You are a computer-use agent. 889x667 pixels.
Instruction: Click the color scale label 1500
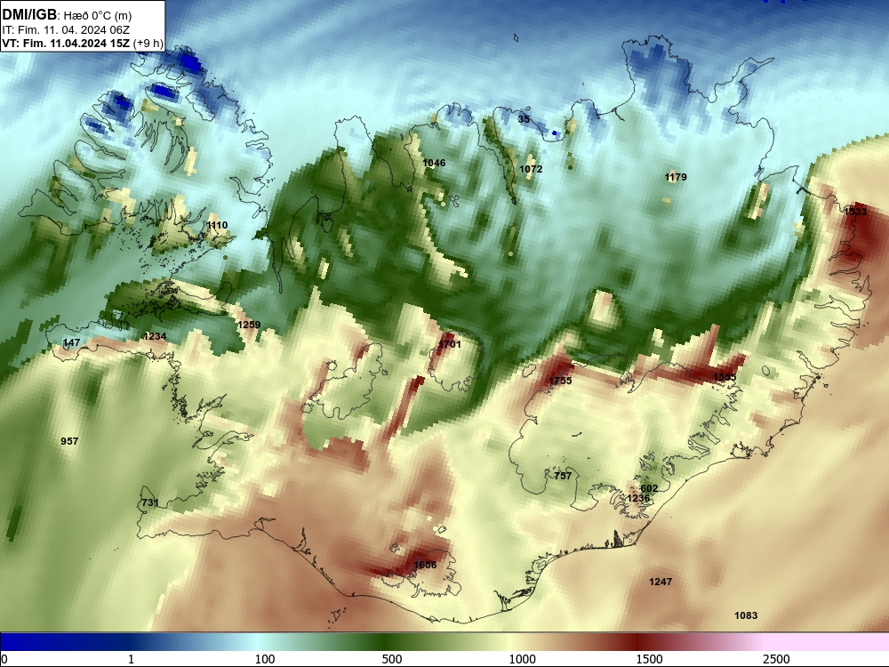(x=649, y=659)
